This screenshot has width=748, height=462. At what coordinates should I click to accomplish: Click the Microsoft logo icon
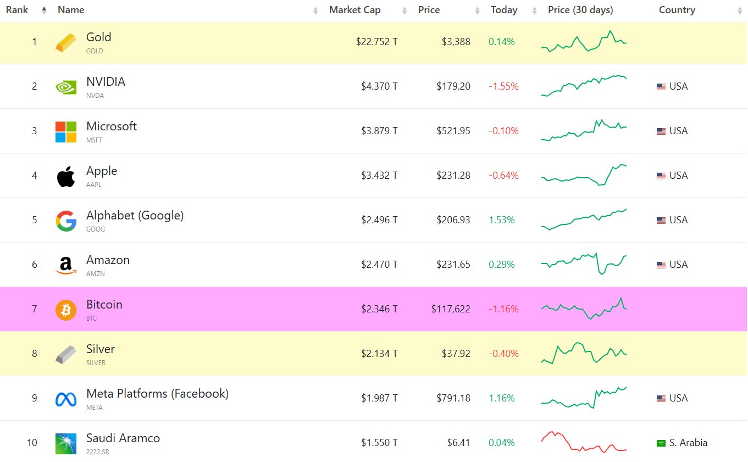tap(66, 132)
